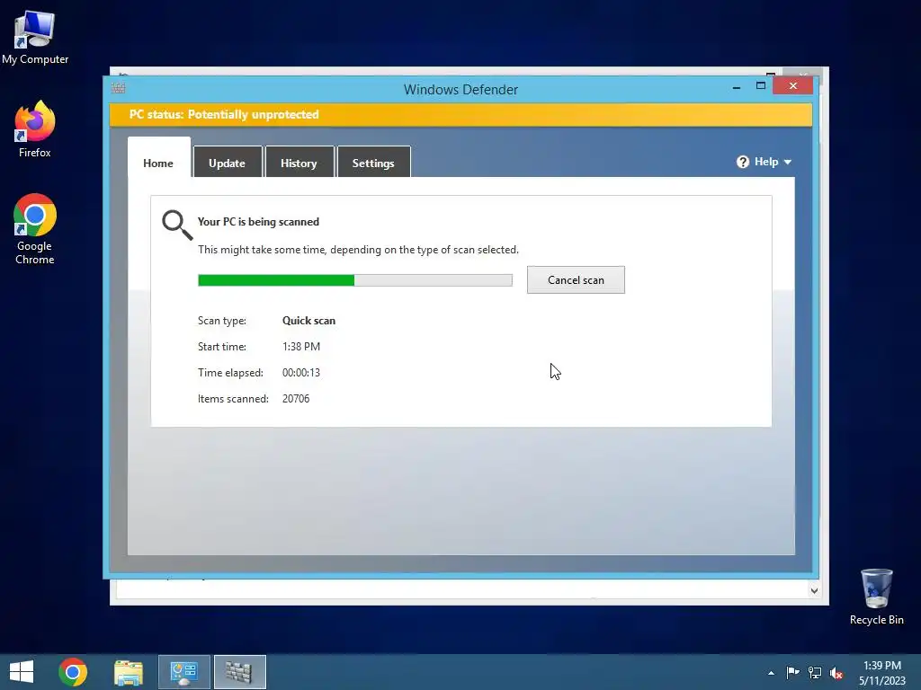Minimize the Windows Defender window
921x690 pixels.
point(737,87)
